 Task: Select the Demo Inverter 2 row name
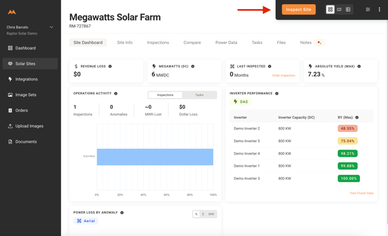(247, 128)
